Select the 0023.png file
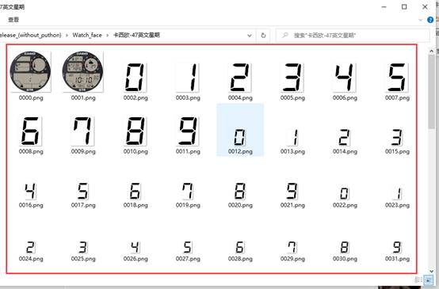Screen dimensions: 439x289 (x=397, y=197)
